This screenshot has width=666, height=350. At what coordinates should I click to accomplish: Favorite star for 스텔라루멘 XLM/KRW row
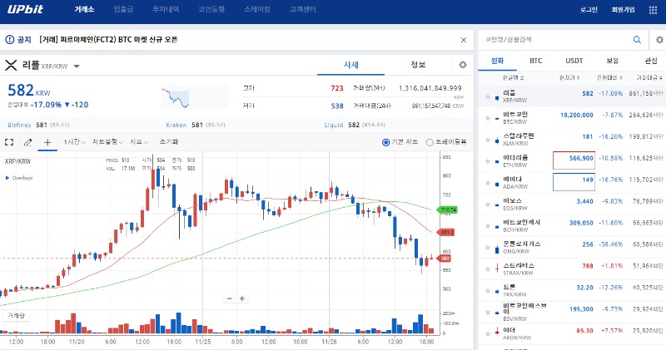pyautogui.click(x=488, y=140)
